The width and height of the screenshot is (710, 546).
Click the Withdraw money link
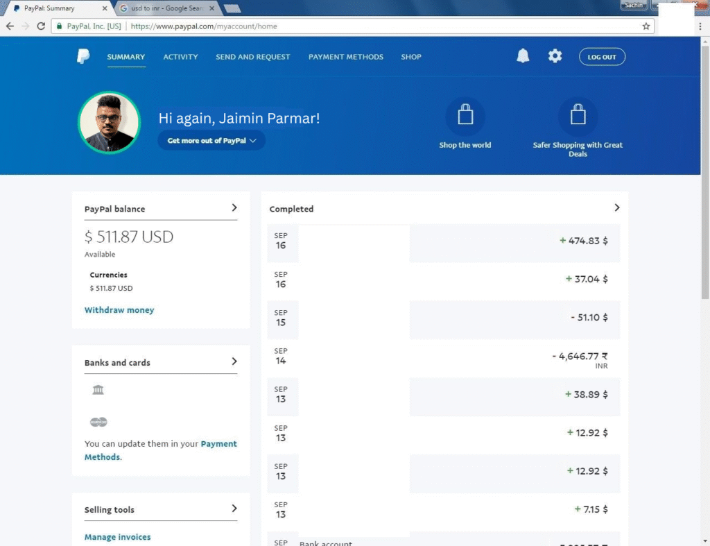pos(119,310)
